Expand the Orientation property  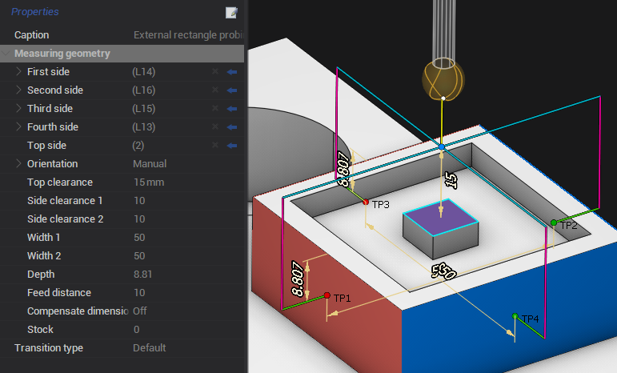click(x=19, y=164)
